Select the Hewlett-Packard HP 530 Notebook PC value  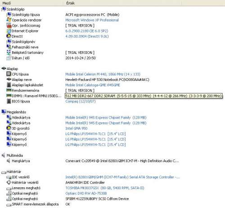107,80
